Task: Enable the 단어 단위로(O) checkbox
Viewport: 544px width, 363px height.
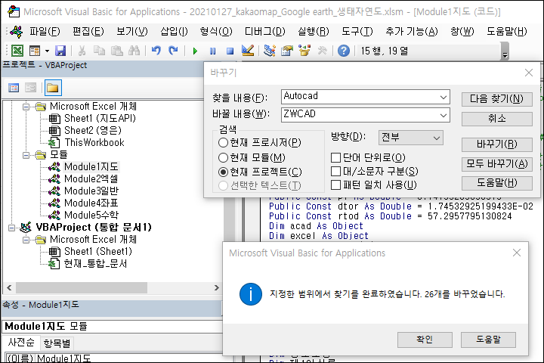Action: tap(335, 158)
